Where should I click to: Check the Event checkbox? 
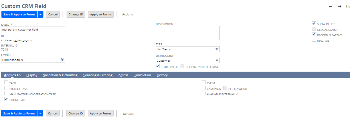pyautogui.click(x=204, y=83)
